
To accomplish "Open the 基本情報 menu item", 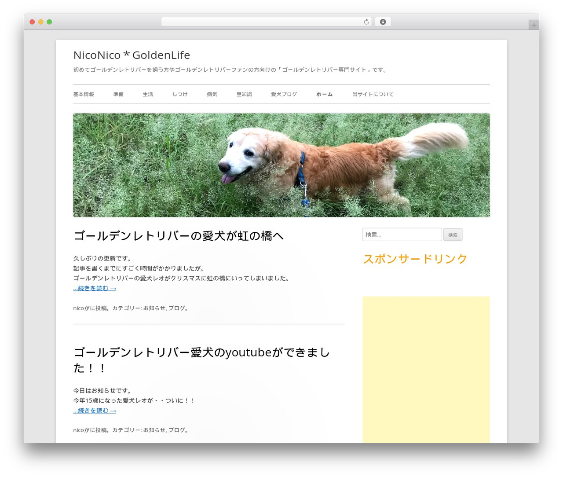I will [x=84, y=94].
